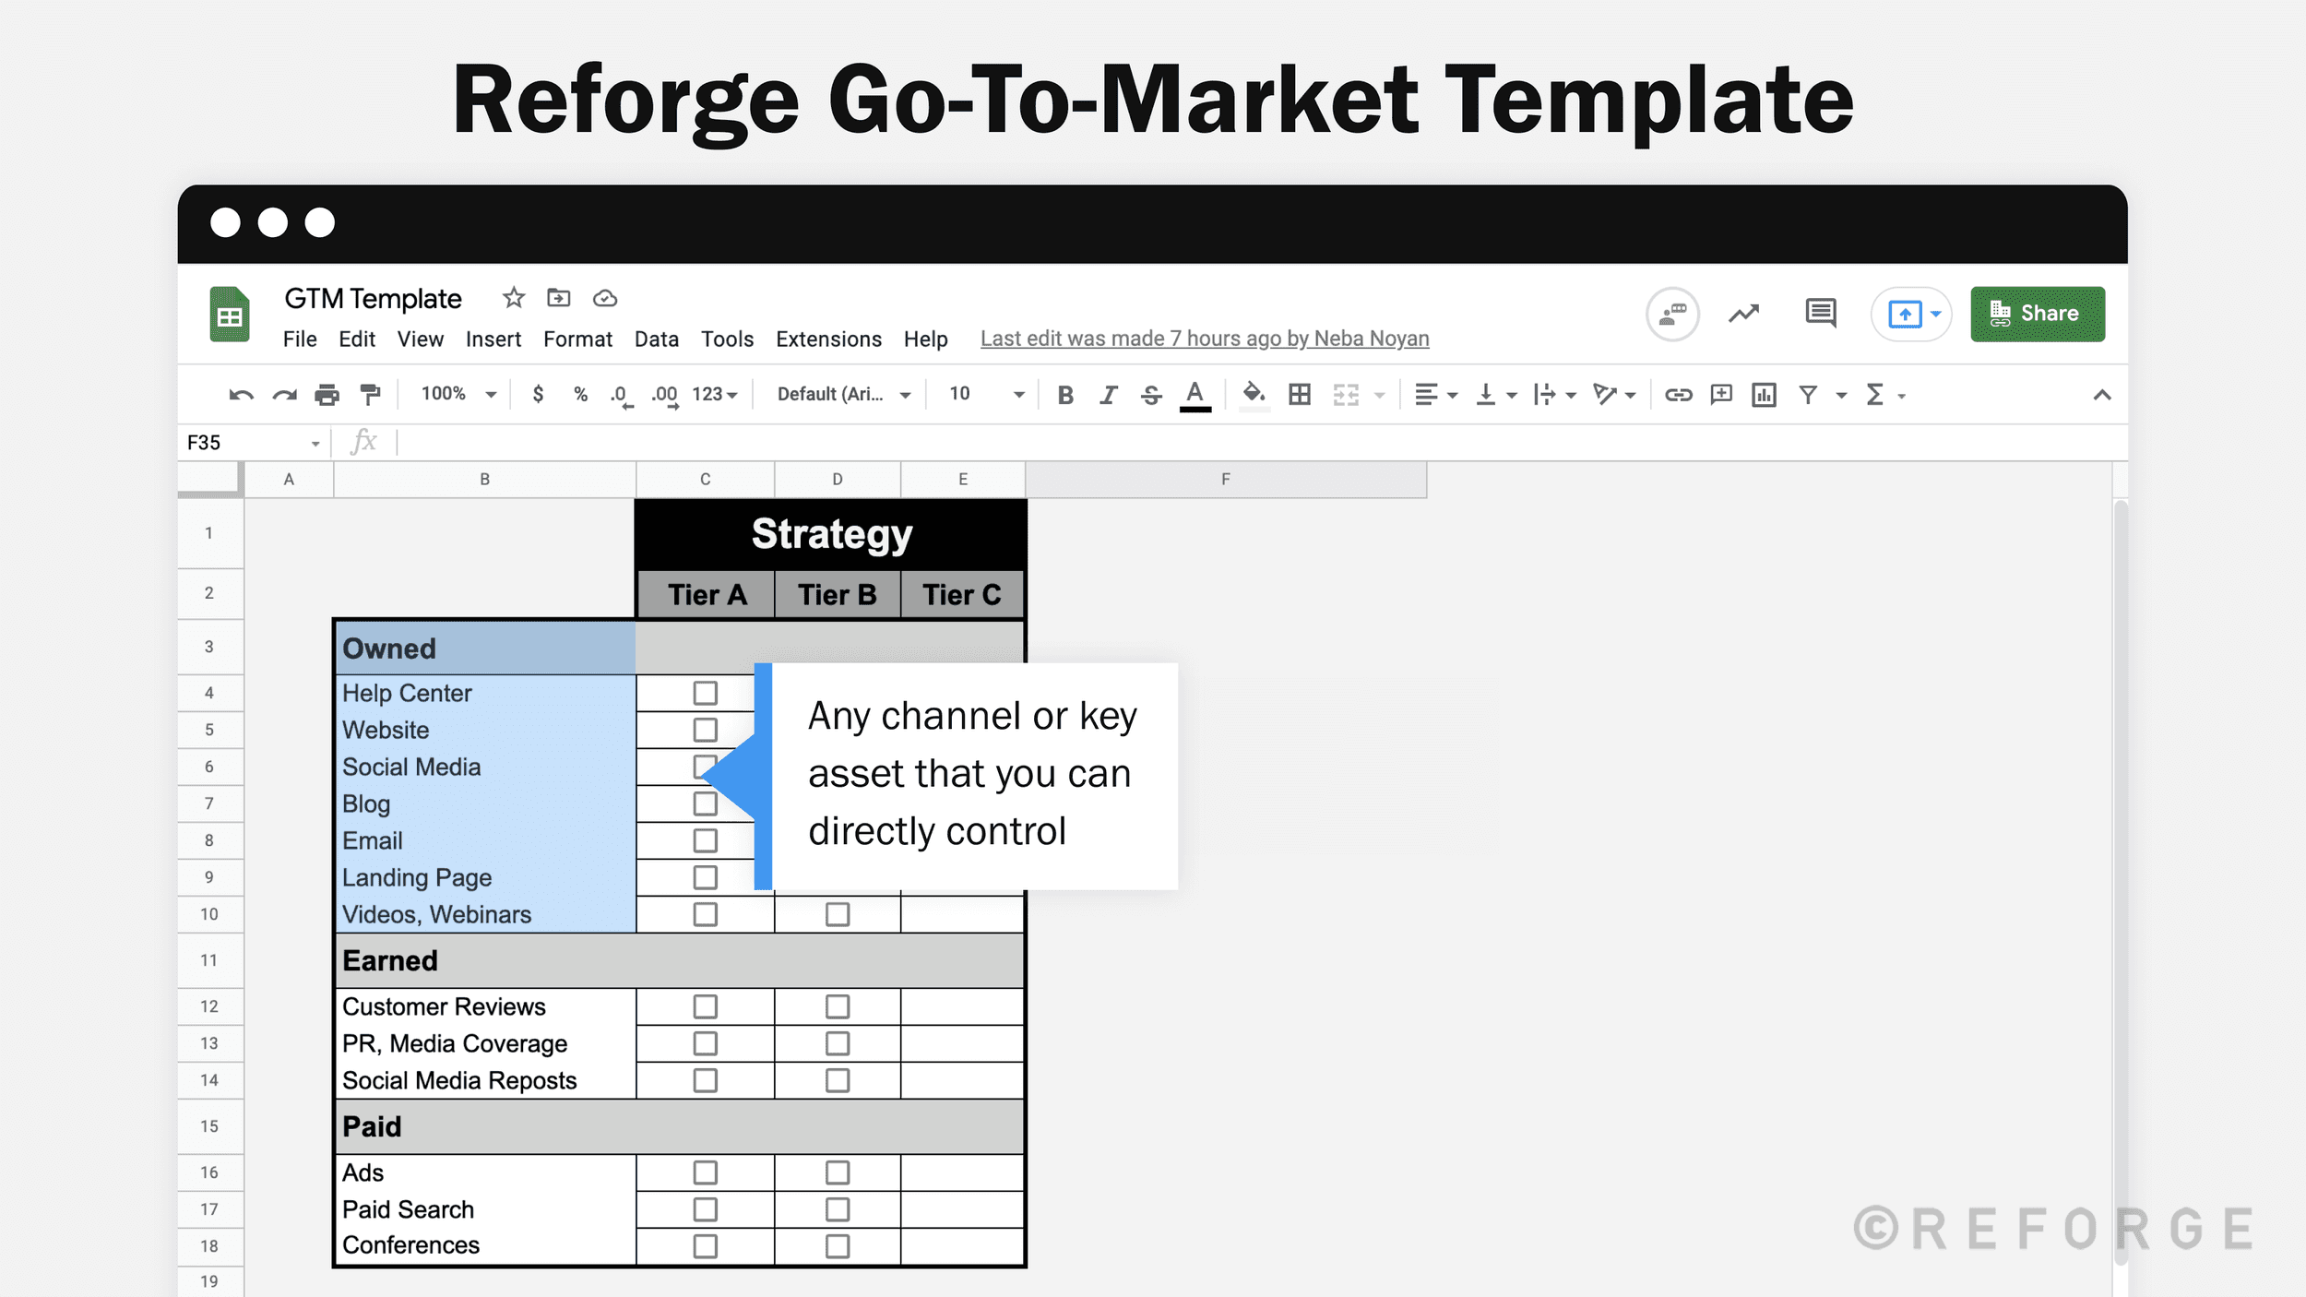This screenshot has height=1297, width=2306.
Task: Open the Fill color tool
Action: pos(1254,394)
